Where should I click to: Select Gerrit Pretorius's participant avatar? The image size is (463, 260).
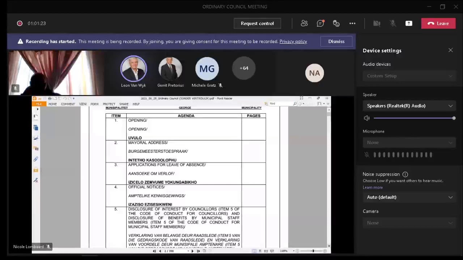[x=170, y=68]
